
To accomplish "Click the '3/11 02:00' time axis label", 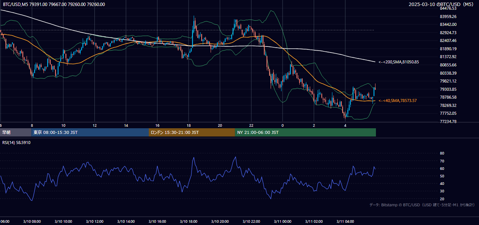I will coord(314,222).
